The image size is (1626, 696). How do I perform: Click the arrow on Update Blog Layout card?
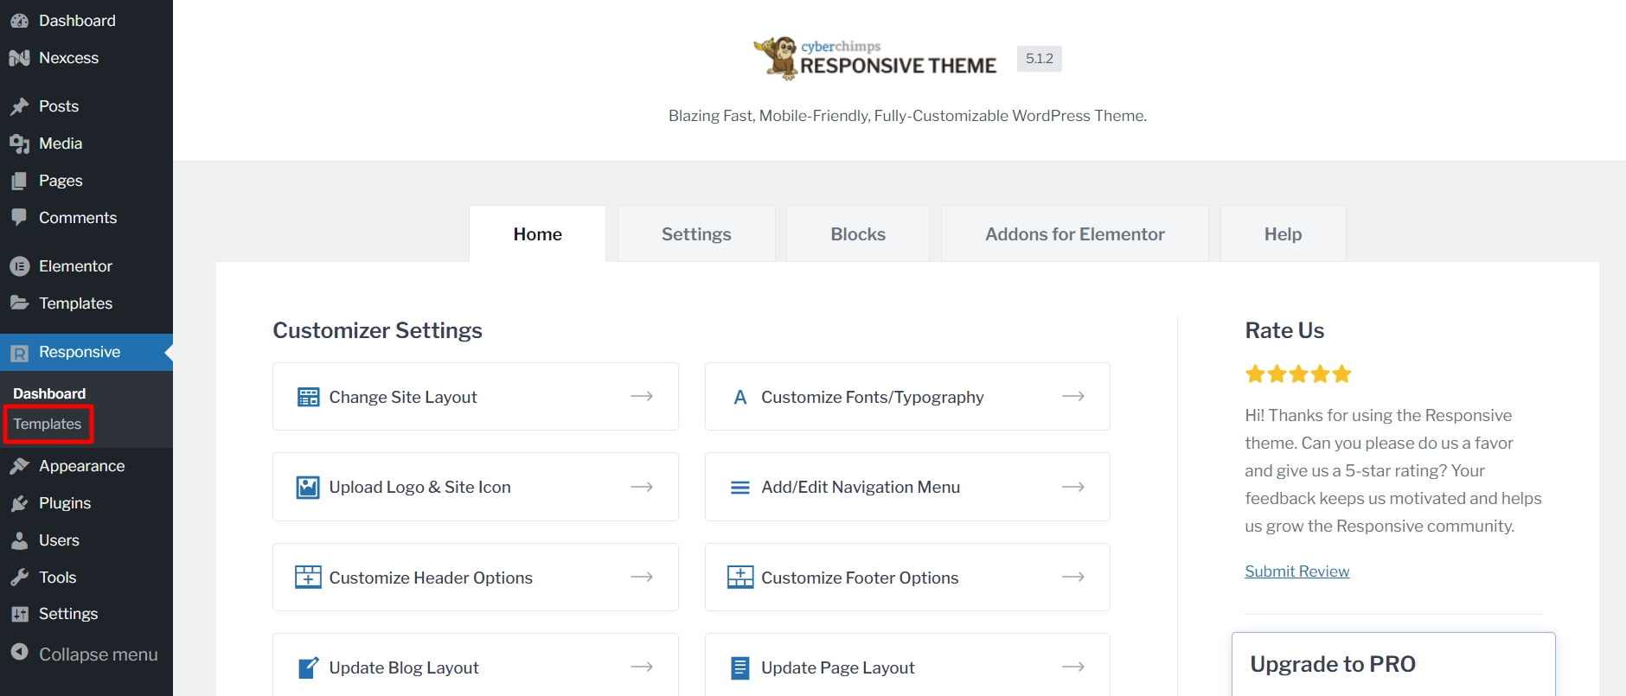(642, 667)
